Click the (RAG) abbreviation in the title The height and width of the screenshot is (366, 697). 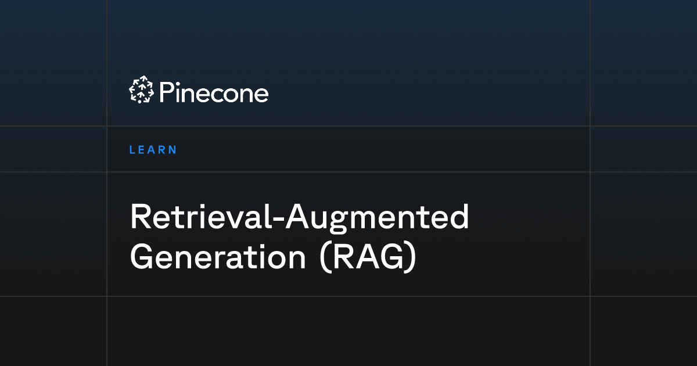tap(368, 258)
